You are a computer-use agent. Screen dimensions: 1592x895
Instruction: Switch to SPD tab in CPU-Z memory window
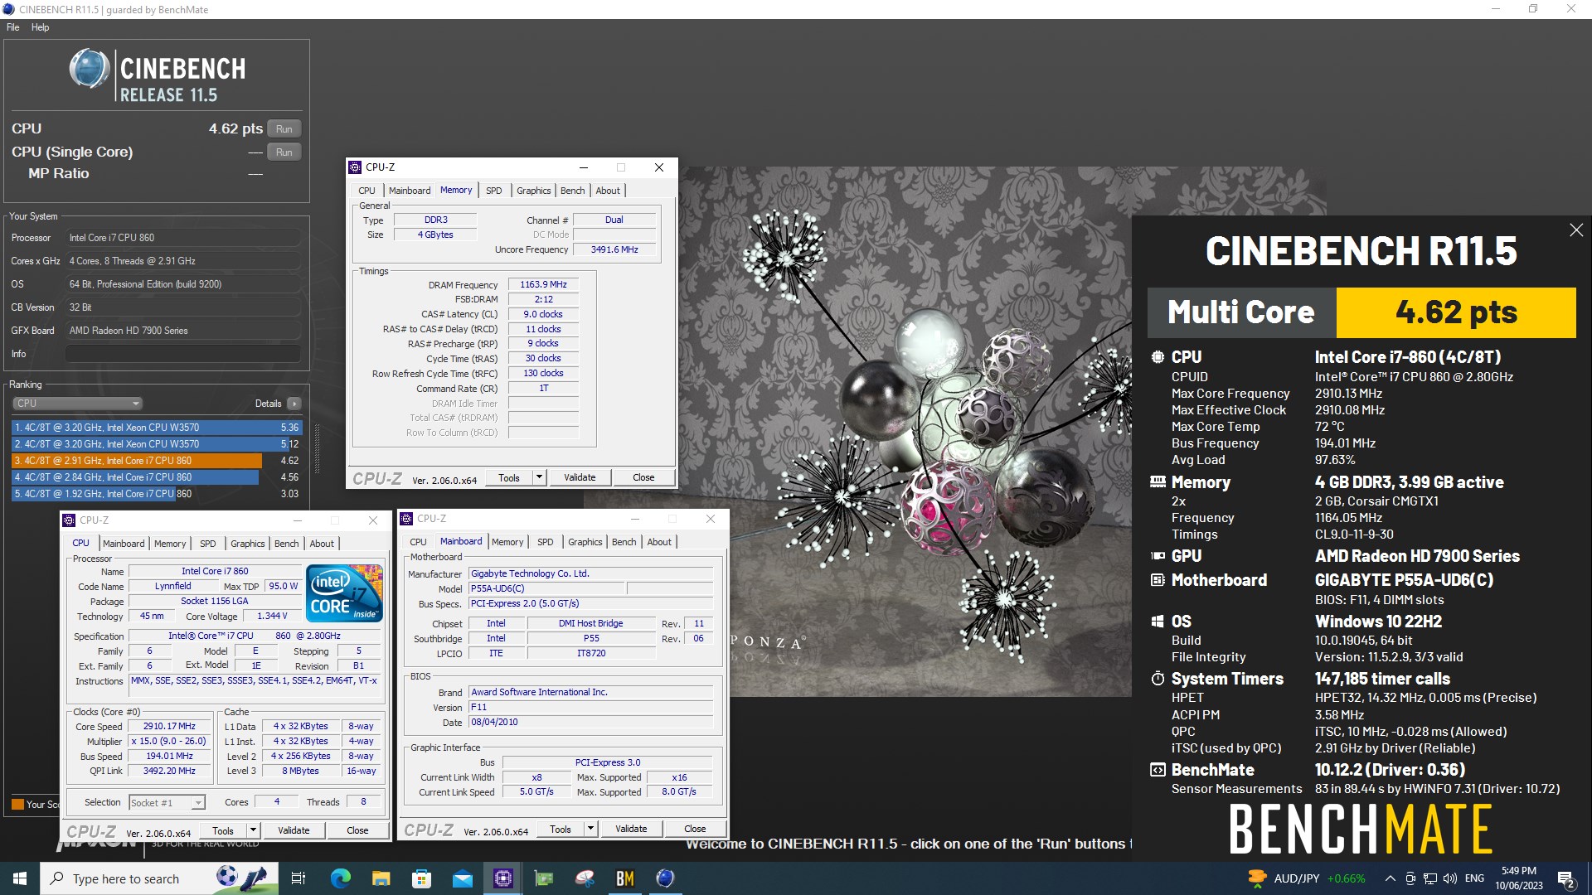tap(493, 191)
